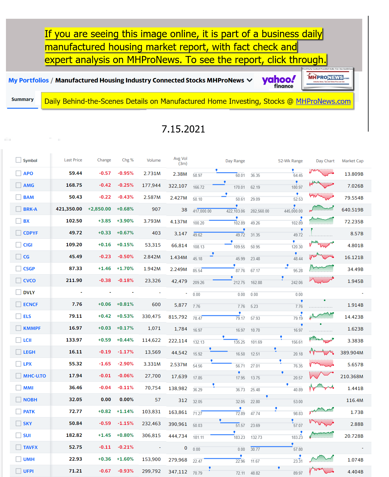This screenshot has width=389, height=477.
Task: Open the UFPI day chart sparkline
Action: click(321, 471)
